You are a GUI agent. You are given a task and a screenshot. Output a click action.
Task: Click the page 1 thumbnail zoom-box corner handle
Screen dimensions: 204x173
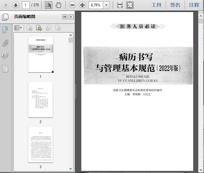click(x=53, y=72)
